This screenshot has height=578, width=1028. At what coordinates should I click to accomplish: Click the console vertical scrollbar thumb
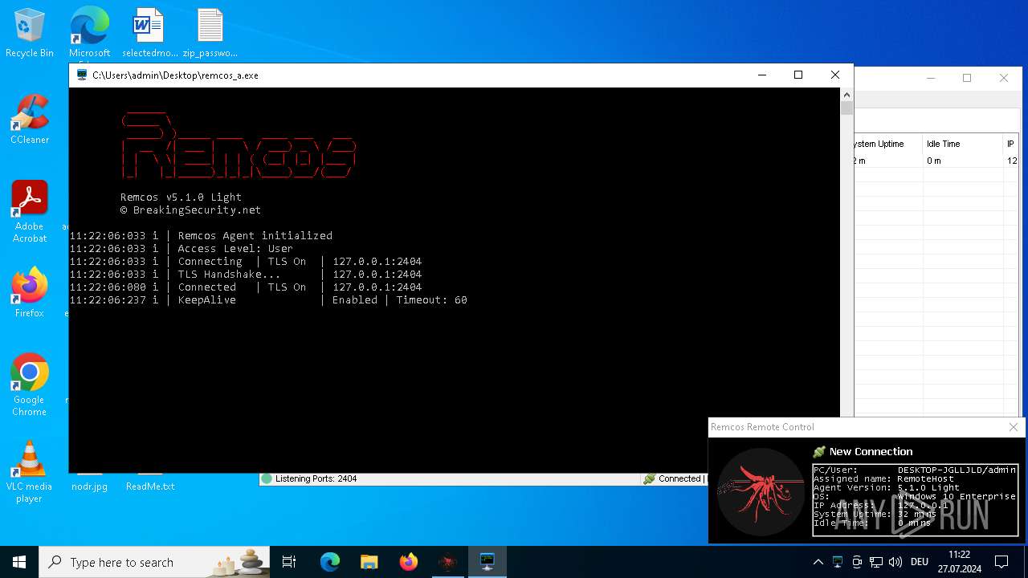click(846, 108)
